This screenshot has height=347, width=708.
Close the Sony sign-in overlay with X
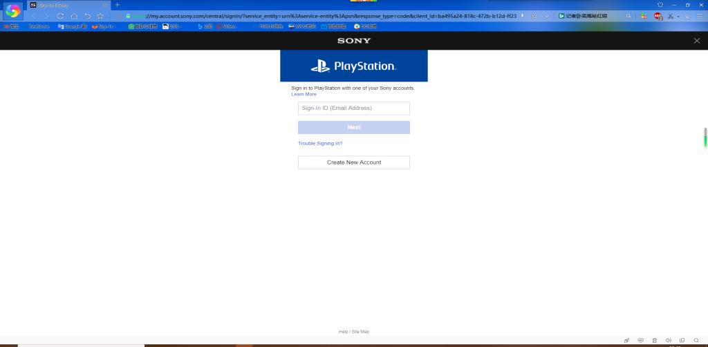[x=696, y=41]
